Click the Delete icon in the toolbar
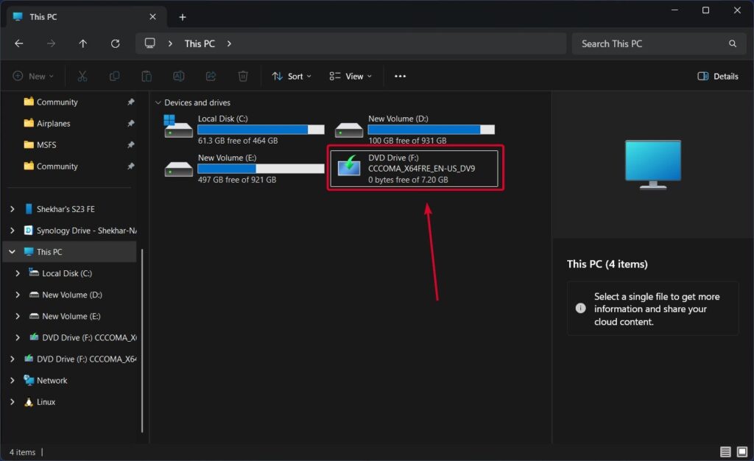Image resolution: width=754 pixels, height=461 pixels. (243, 76)
